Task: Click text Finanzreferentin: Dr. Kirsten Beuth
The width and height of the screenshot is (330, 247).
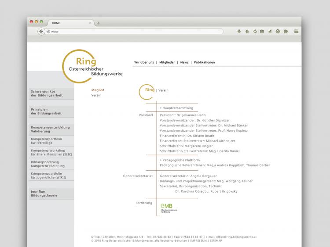Action: coord(187,136)
